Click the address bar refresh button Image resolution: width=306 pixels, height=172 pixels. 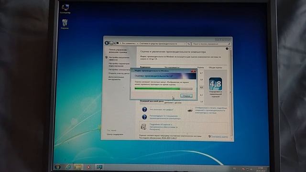[x=188, y=44]
